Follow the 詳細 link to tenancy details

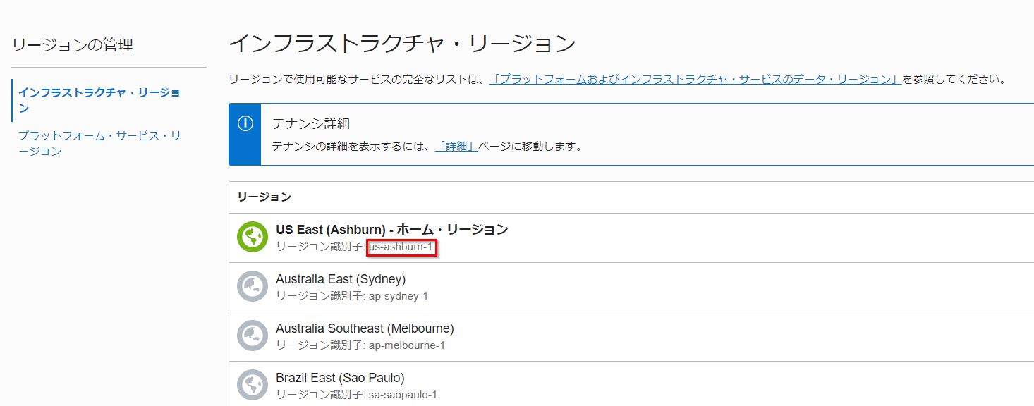457,147
